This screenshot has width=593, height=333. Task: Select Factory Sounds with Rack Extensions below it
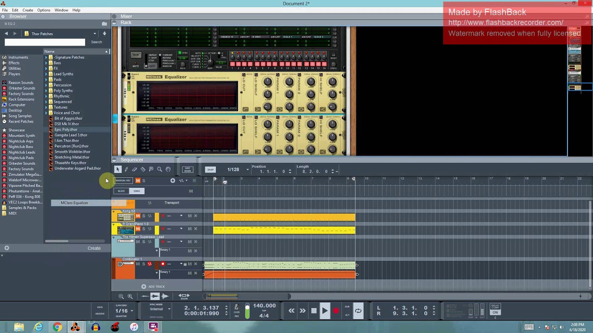point(21,94)
